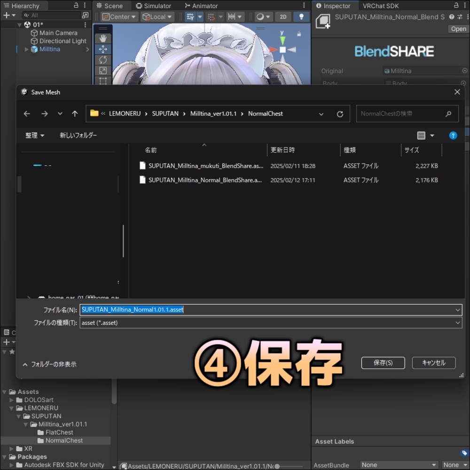470x470 pixels.
Task: Select the Scale tool in Scene toolbar
Action: pos(103,71)
